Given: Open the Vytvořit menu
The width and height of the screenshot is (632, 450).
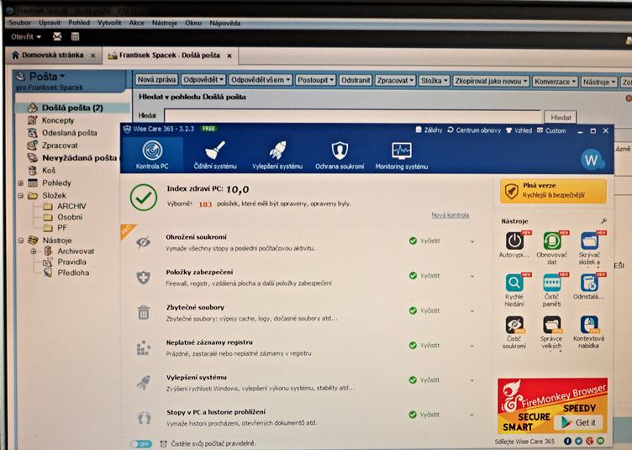Looking at the screenshot, I should click(109, 23).
